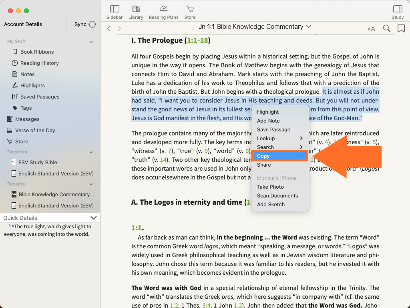410x308 pixels.
Task: Expand the Lookup submenu
Action: [x=280, y=138]
